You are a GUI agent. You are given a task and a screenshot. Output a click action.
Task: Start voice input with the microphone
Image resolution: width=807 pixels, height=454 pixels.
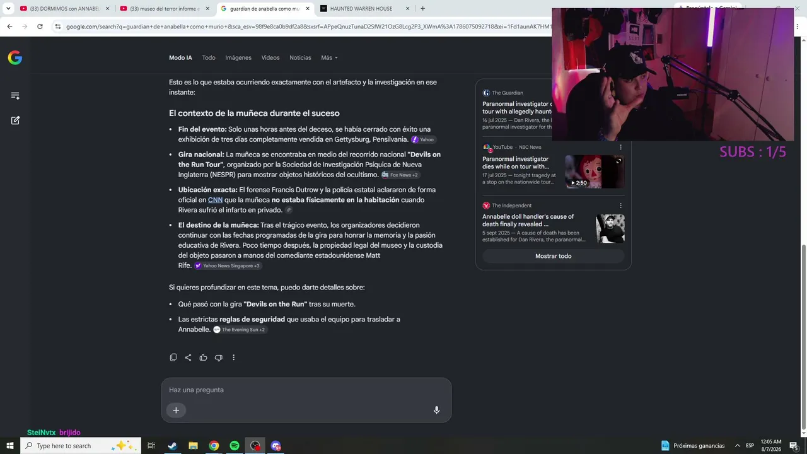[436, 410]
